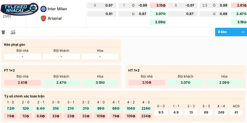Screen dimensions: 247x123
Task: Choose correct score 1 - 1 at 4.9
Action: 176,112
